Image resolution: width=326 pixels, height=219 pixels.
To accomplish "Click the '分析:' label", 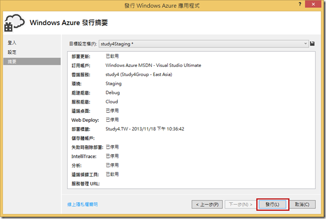I will click(x=76, y=166).
